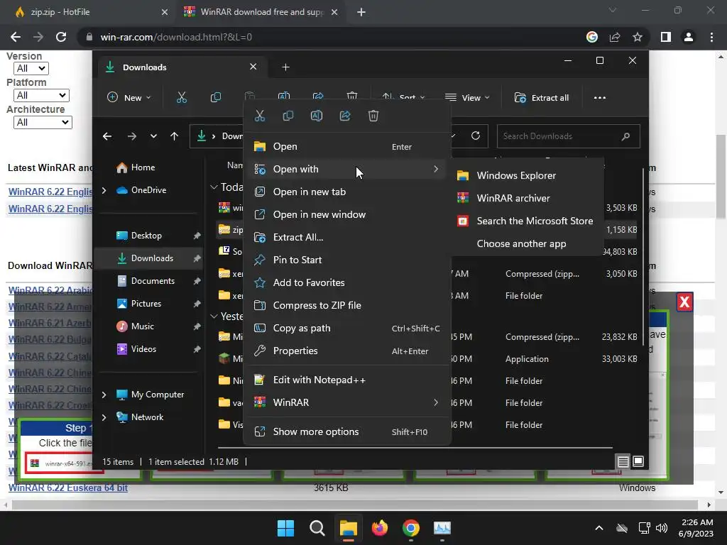This screenshot has width=727, height=545.
Task: Choose Edit with Notepad++
Action: coord(347,380)
